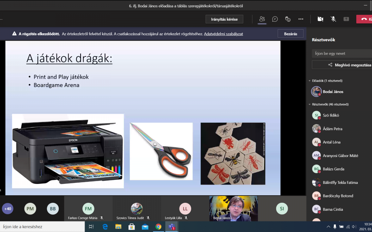Click the Irányítás kérése button

pyautogui.click(x=224, y=19)
